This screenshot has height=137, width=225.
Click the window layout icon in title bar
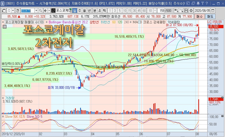click(188, 3)
